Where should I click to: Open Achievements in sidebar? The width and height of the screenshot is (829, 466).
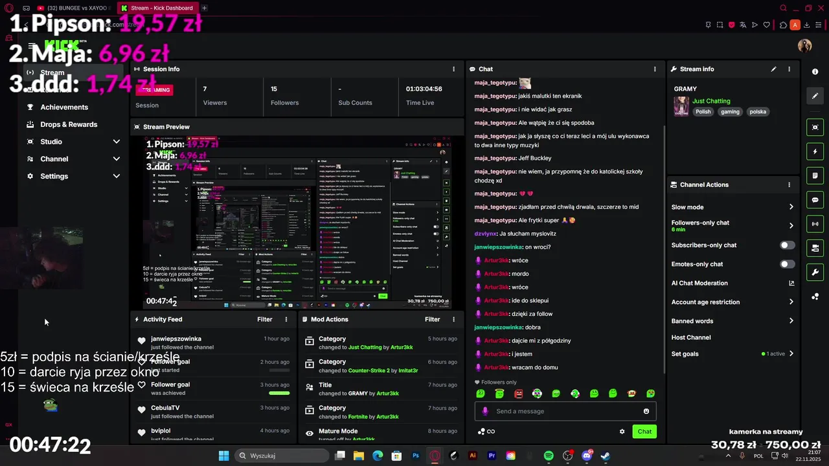[x=64, y=107]
